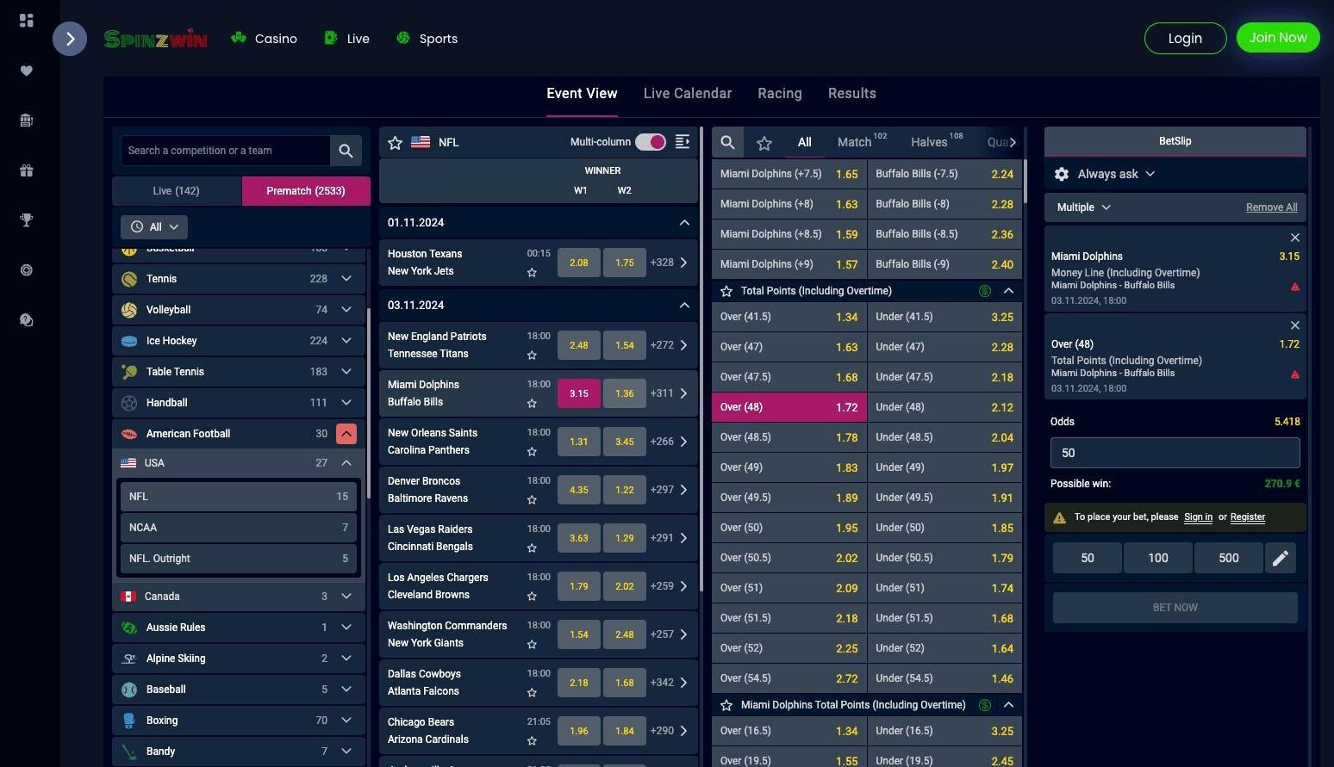1334x767 pixels.
Task: Collapse the American Football section
Action: tap(346, 434)
